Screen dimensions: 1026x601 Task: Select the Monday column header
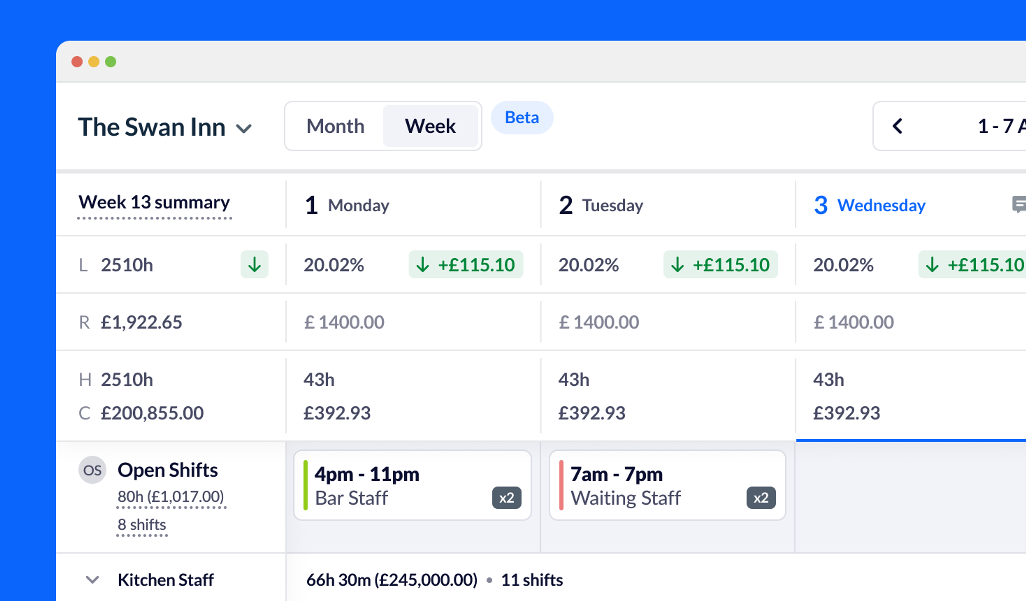[348, 205]
